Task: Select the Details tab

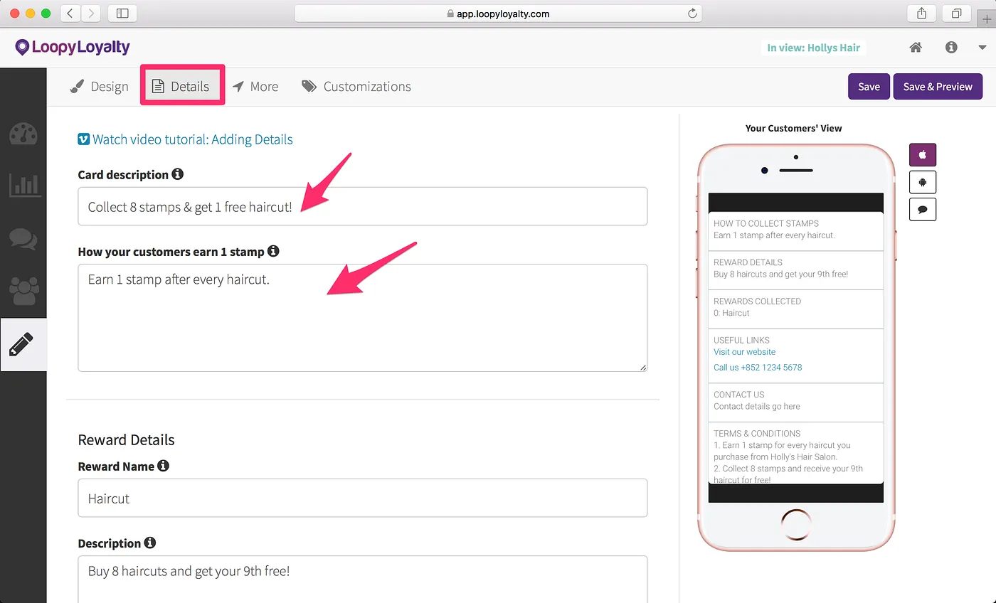Action: pos(182,87)
